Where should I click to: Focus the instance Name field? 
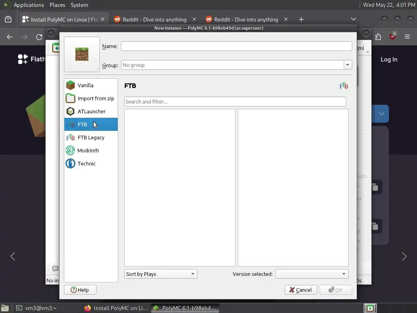[237, 46]
